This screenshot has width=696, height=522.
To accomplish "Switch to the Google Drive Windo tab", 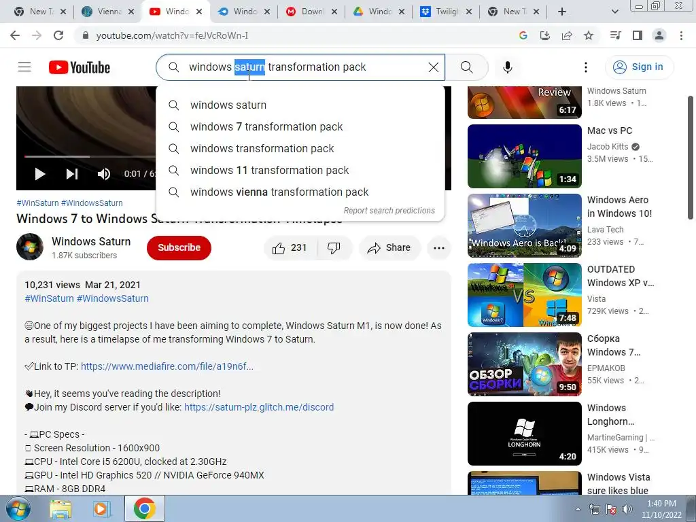I will (x=378, y=12).
